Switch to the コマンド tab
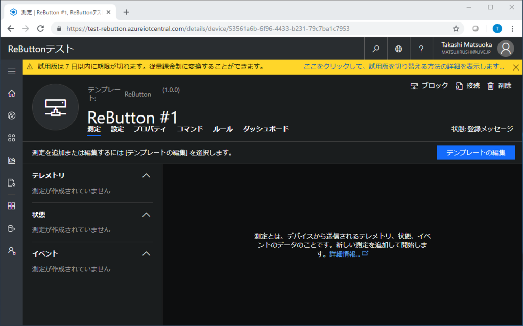Viewport: 523px width, 326px height. click(189, 129)
